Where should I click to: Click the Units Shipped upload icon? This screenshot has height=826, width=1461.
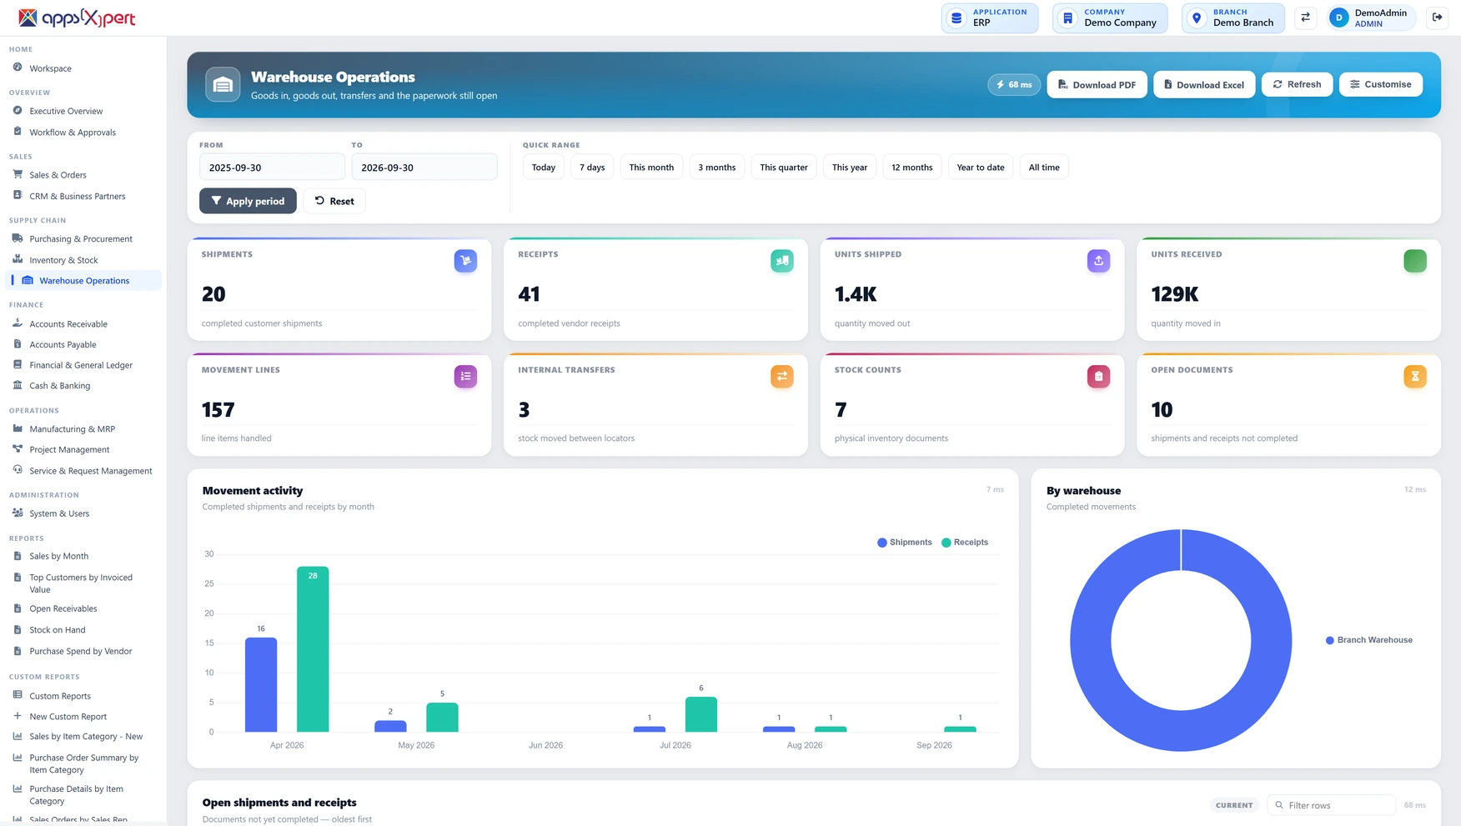point(1098,261)
